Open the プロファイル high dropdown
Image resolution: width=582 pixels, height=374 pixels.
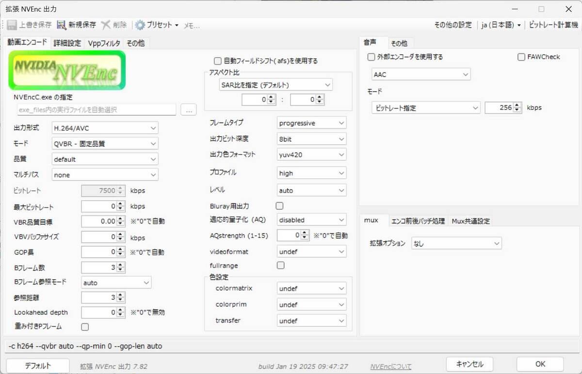click(311, 173)
